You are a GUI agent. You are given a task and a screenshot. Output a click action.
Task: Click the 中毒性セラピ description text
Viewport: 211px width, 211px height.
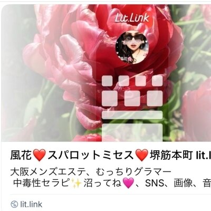point(41,183)
